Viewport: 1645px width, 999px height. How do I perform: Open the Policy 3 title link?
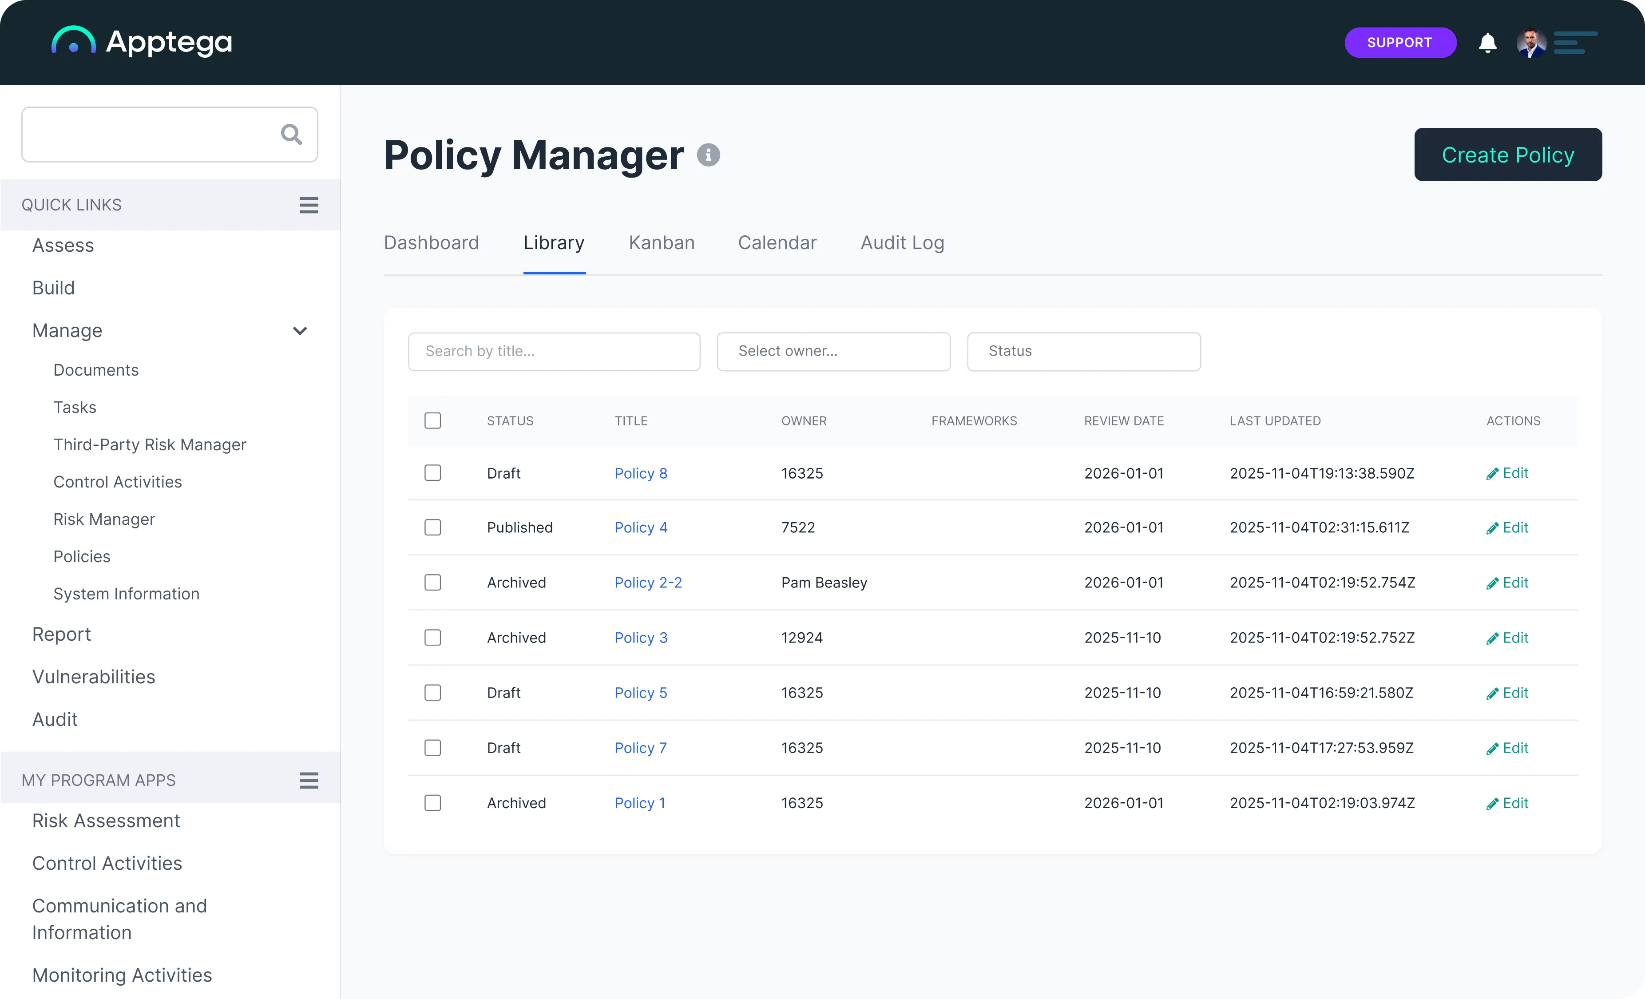(640, 638)
